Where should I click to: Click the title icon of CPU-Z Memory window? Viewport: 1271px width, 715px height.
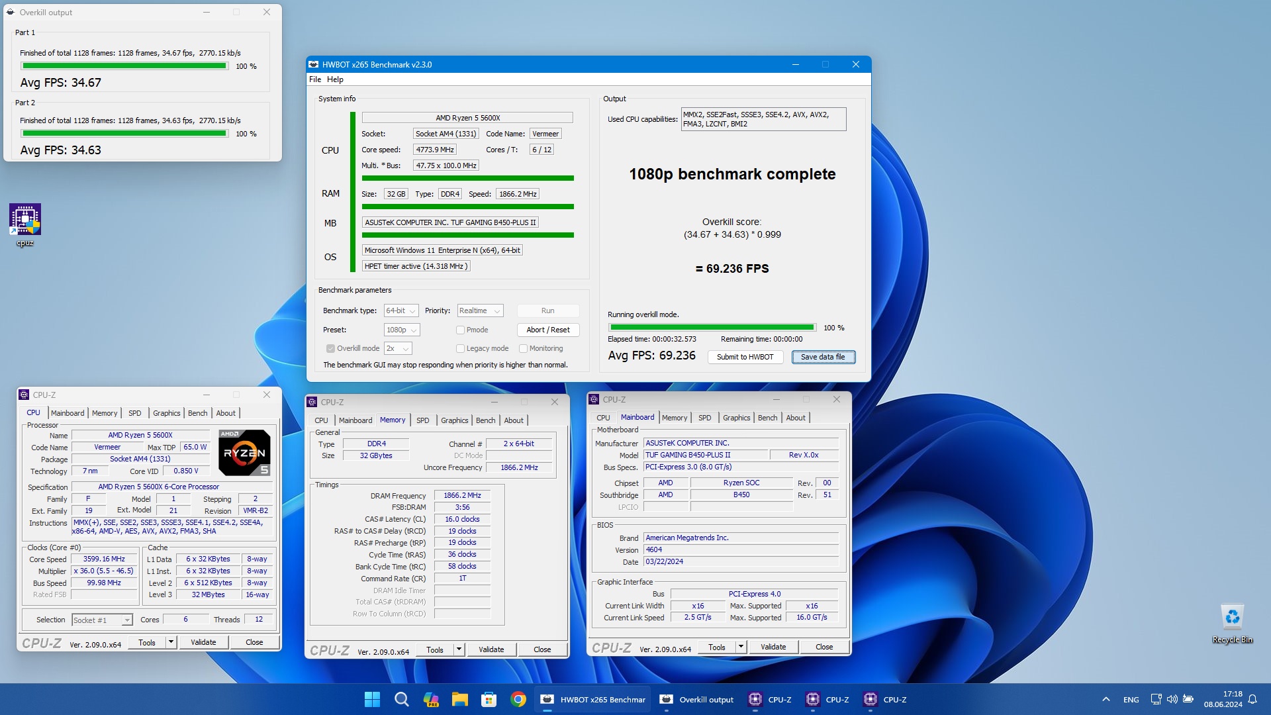(312, 402)
